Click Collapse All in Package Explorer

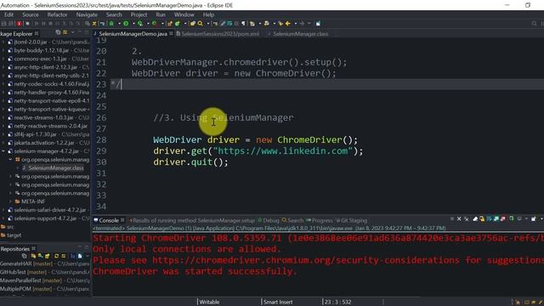(x=58, y=32)
